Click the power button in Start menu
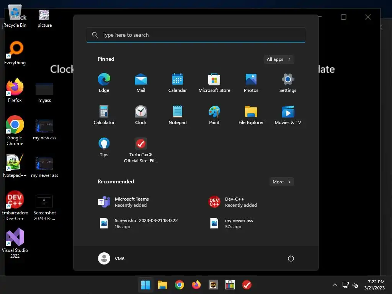This screenshot has height=294, width=392. pos(291,258)
